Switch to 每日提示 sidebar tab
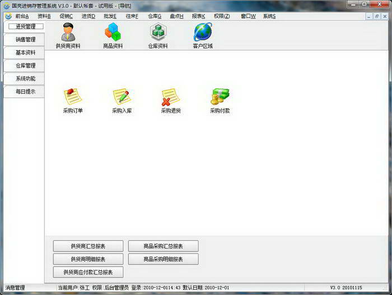 24,92
